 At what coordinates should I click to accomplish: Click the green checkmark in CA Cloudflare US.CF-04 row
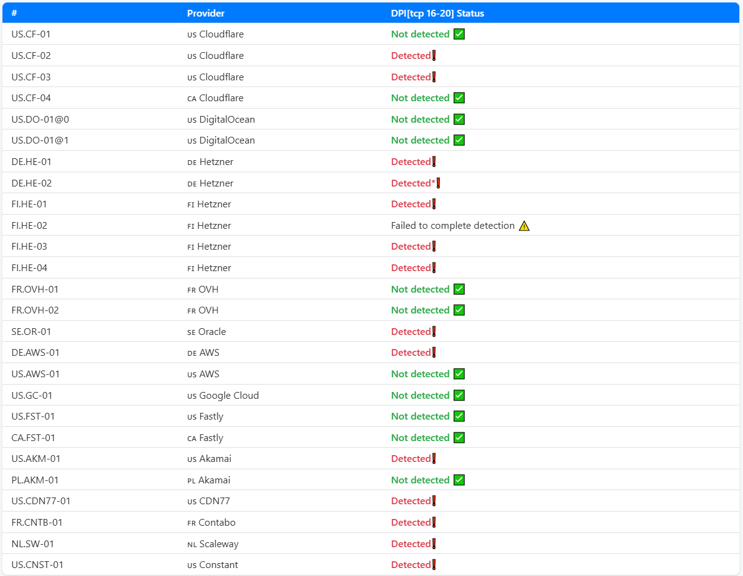pos(459,98)
